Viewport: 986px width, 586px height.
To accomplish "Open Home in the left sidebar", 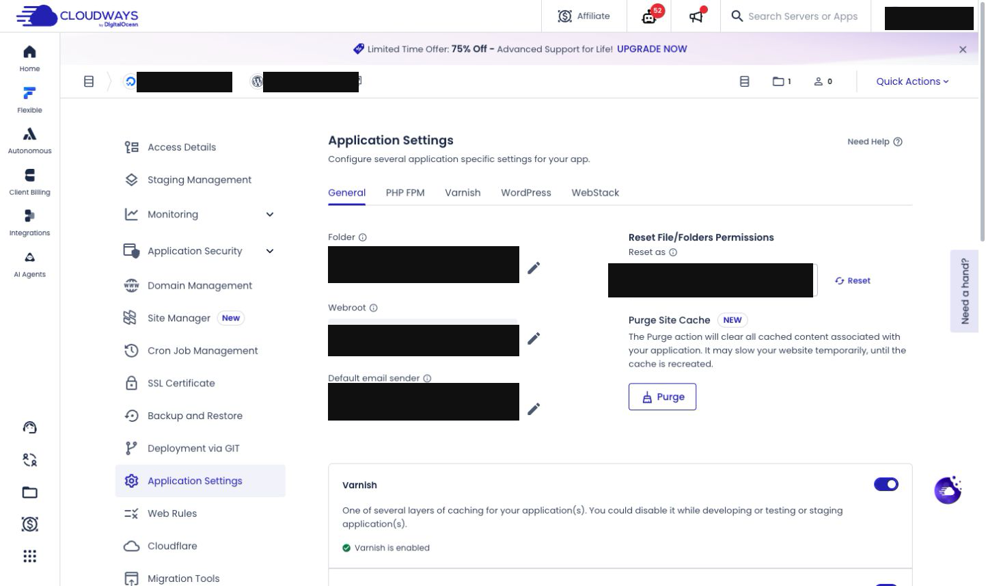I will click(29, 59).
